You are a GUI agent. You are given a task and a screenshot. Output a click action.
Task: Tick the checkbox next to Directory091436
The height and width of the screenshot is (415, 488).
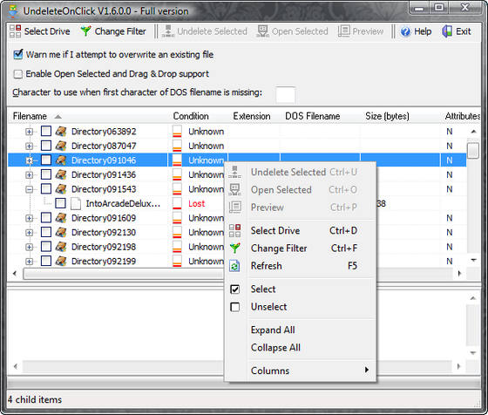coord(46,174)
